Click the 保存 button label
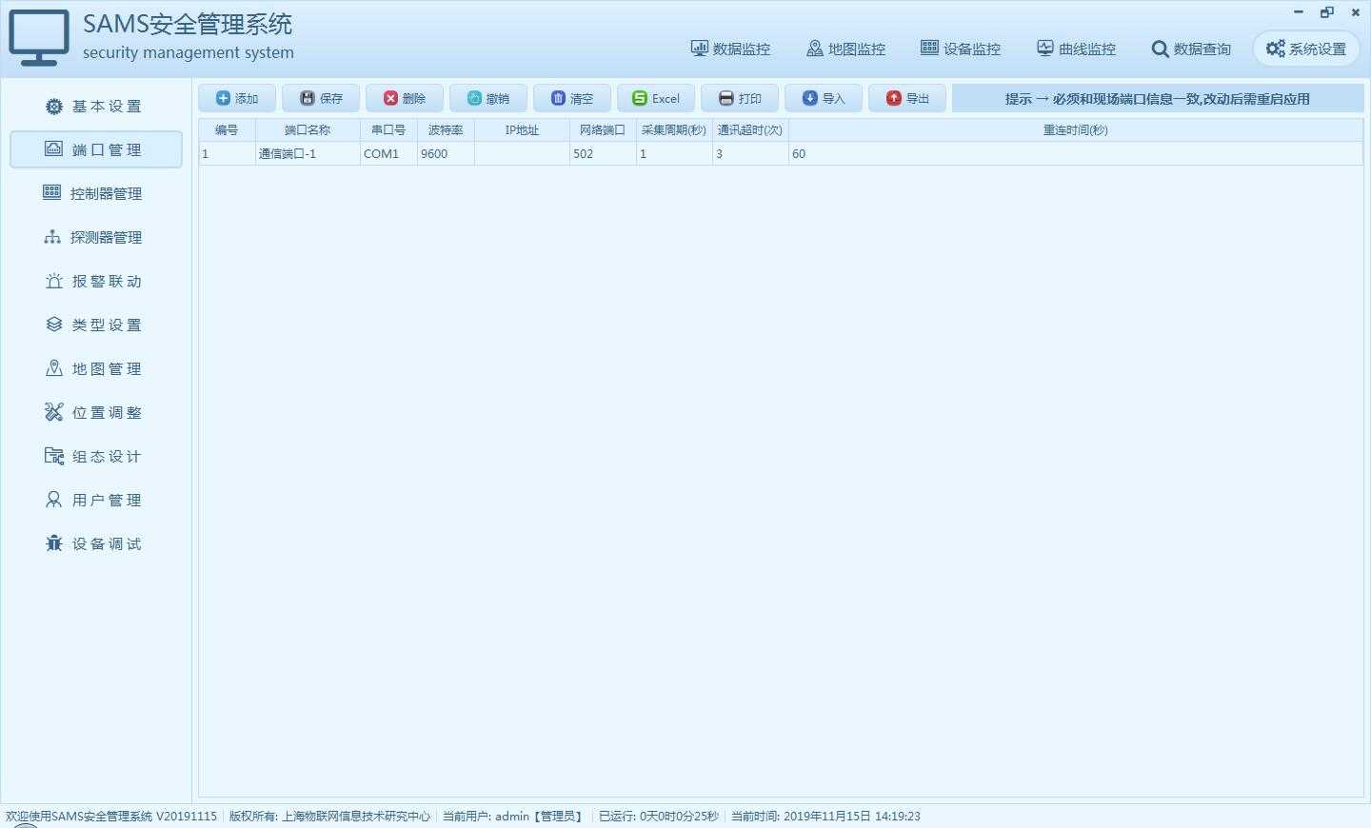 (330, 99)
